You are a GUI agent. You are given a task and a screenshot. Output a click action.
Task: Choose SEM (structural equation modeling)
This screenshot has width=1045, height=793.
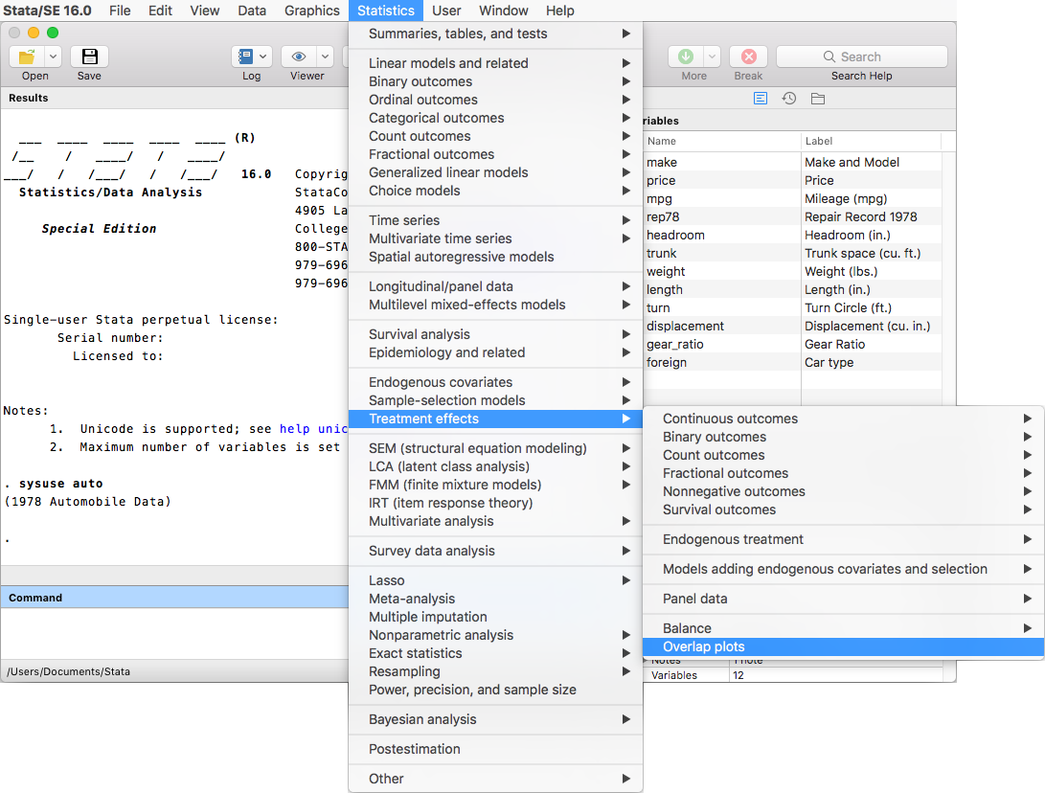[495, 448]
